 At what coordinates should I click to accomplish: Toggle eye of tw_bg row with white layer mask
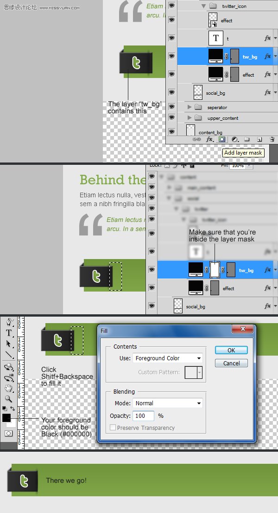152,270
